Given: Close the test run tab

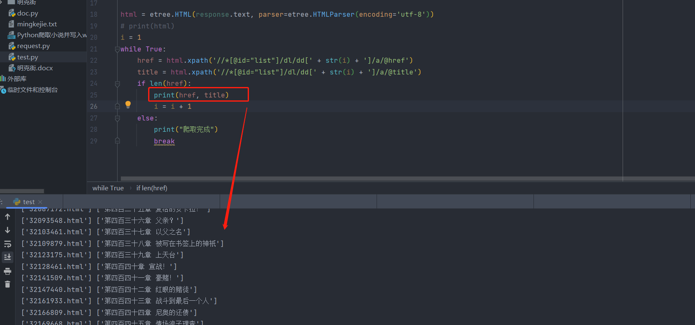Looking at the screenshot, I should 40,202.
